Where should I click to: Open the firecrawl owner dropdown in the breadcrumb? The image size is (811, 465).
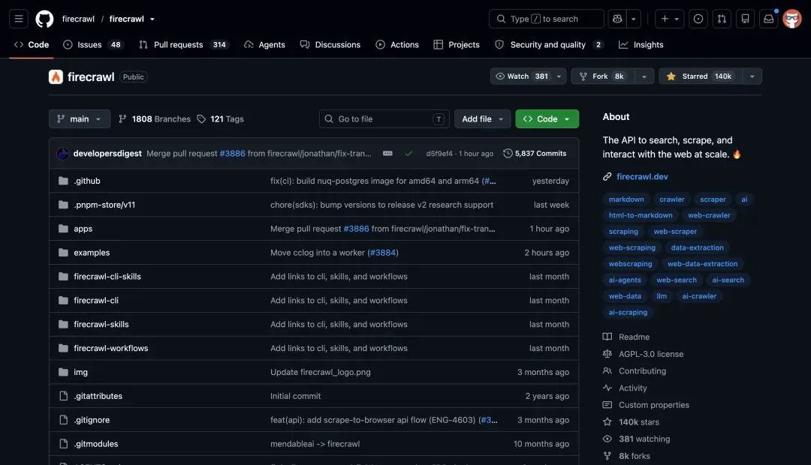[152, 19]
